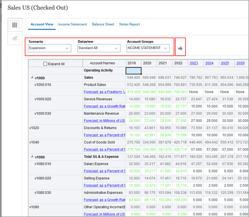Screen dimensions: 249x217
Task: Open the chart view icon in sidebar
Action: [15, 38]
